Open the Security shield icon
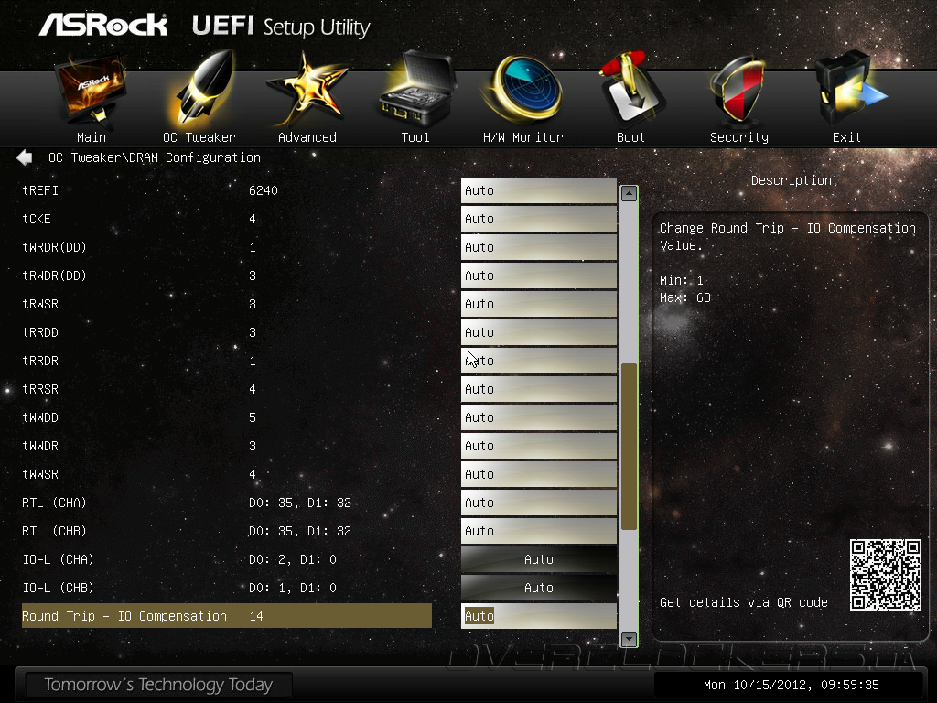The width and height of the screenshot is (937, 703). [x=737, y=90]
